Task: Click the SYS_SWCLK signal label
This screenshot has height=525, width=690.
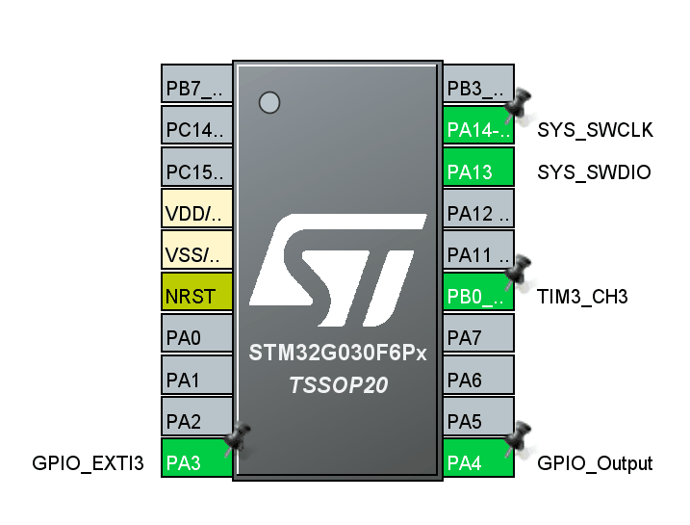Action: 595,130
